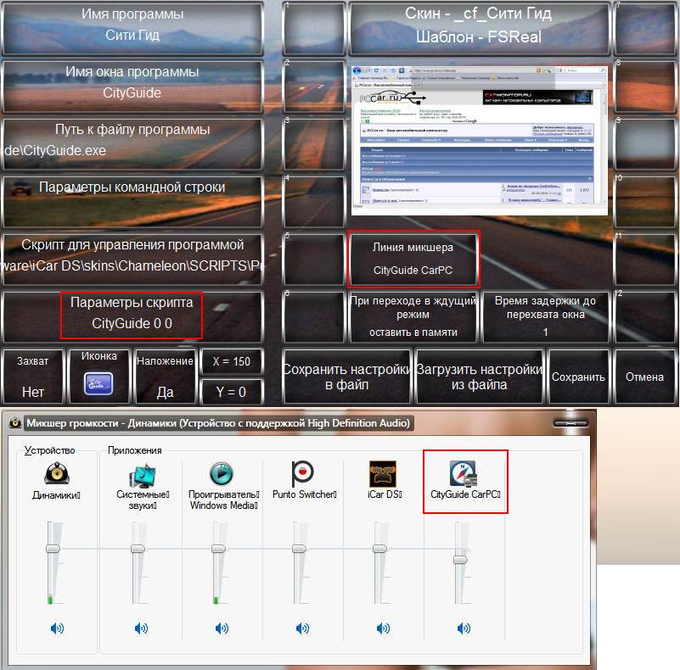This screenshot has height=670, width=680.
Task: Open the Устройство dropdown label in mixer
Action: coord(49,450)
